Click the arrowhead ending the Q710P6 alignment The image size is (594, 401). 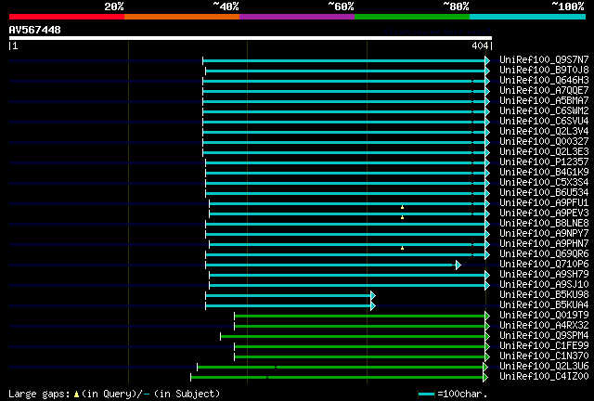click(x=458, y=265)
